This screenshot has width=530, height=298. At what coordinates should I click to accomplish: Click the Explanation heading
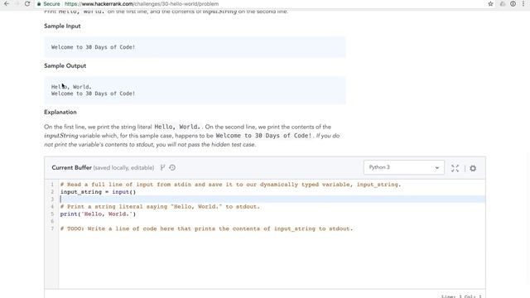click(60, 112)
